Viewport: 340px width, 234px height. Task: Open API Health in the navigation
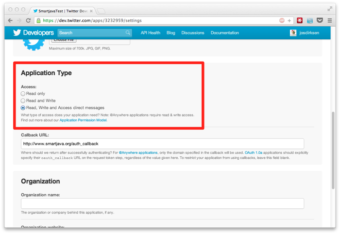[x=150, y=33]
